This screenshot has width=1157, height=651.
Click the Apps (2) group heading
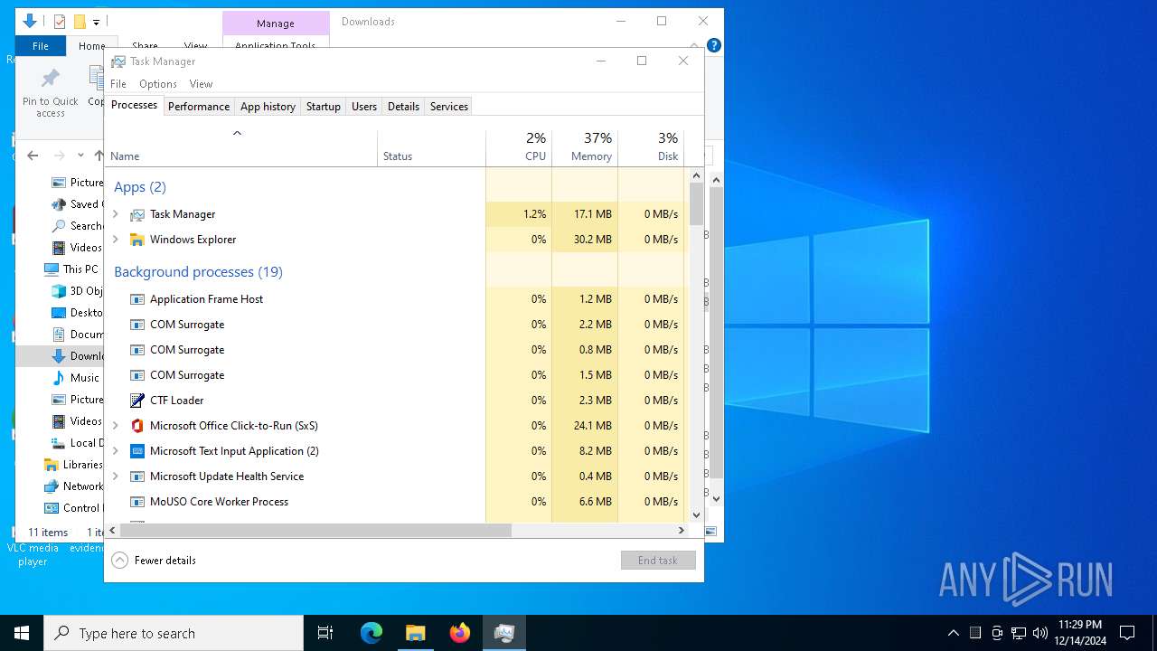pos(140,187)
